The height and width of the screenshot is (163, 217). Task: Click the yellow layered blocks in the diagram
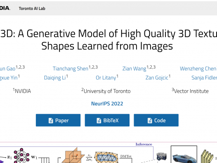[207, 156]
